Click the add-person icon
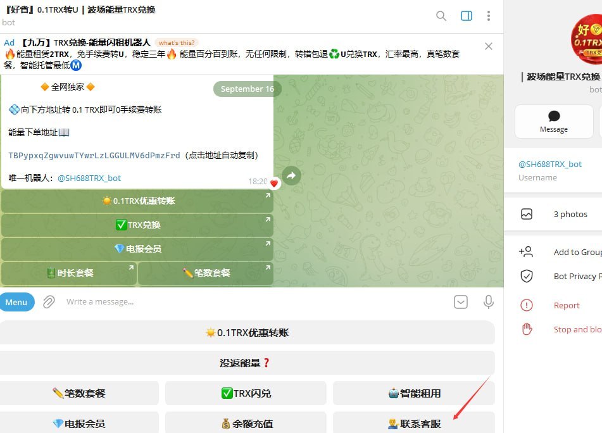Screen dimensions: 602x433 pos(526,252)
